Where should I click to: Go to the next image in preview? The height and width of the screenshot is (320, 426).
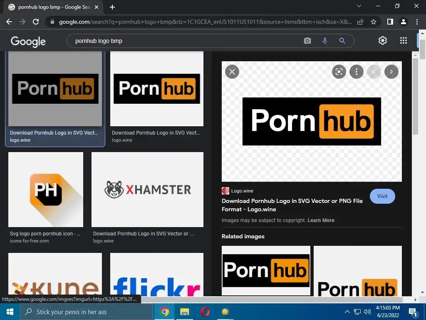tap(391, 72)
